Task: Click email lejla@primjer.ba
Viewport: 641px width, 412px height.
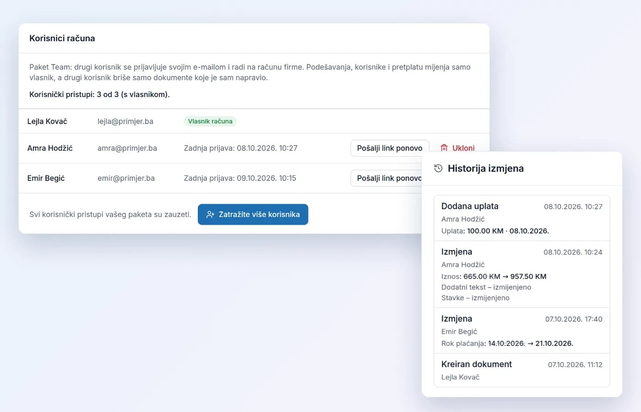Action: [x=125, y=121]
